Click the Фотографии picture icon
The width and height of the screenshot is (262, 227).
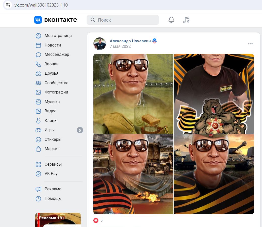pyautogui.click(x=39, y=92)
